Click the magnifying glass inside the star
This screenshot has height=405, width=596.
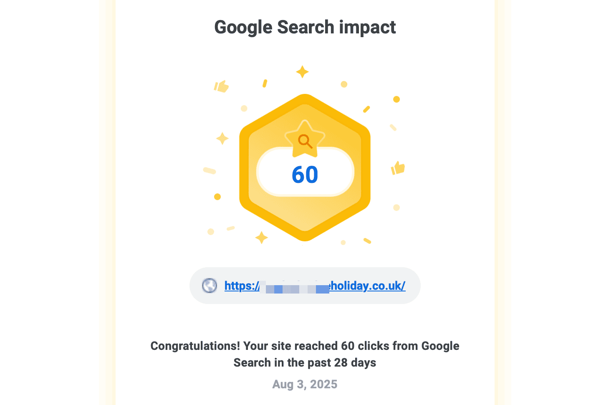pos(305,141)
